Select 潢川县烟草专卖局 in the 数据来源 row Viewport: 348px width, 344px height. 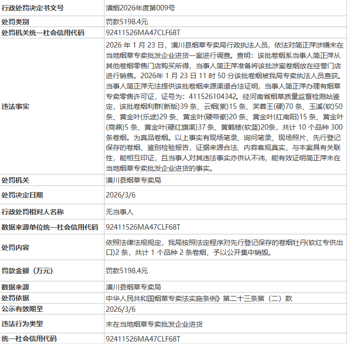click(x=133, y=287)
